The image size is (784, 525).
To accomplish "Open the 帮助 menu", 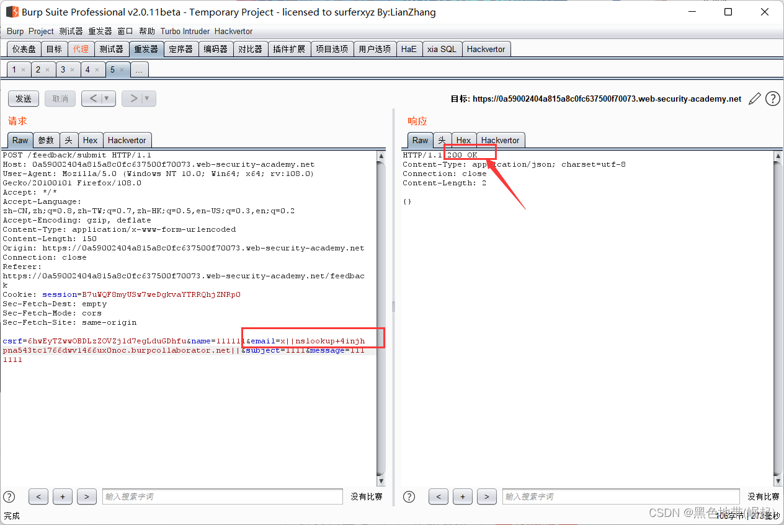I will click(x=147, y=31).
